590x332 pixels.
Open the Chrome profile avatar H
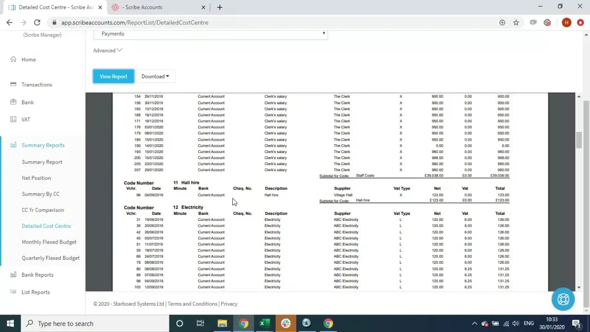point(566,22)
